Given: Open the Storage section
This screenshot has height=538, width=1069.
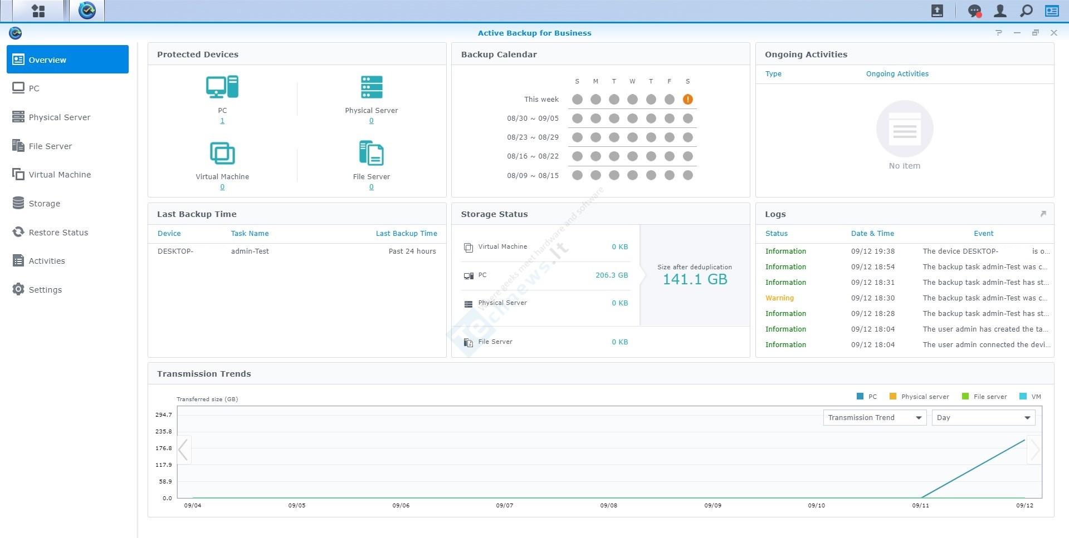Looking at the screenshot, I should coord(67,203).
